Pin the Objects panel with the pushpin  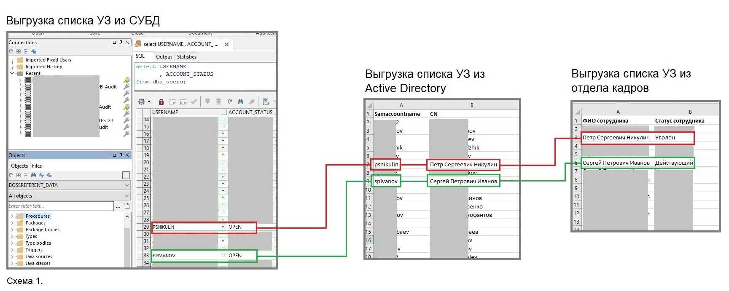coord(121,155)
